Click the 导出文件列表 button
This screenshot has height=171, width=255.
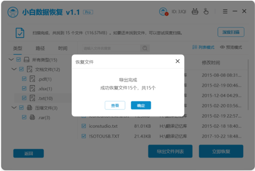(170, 151)
